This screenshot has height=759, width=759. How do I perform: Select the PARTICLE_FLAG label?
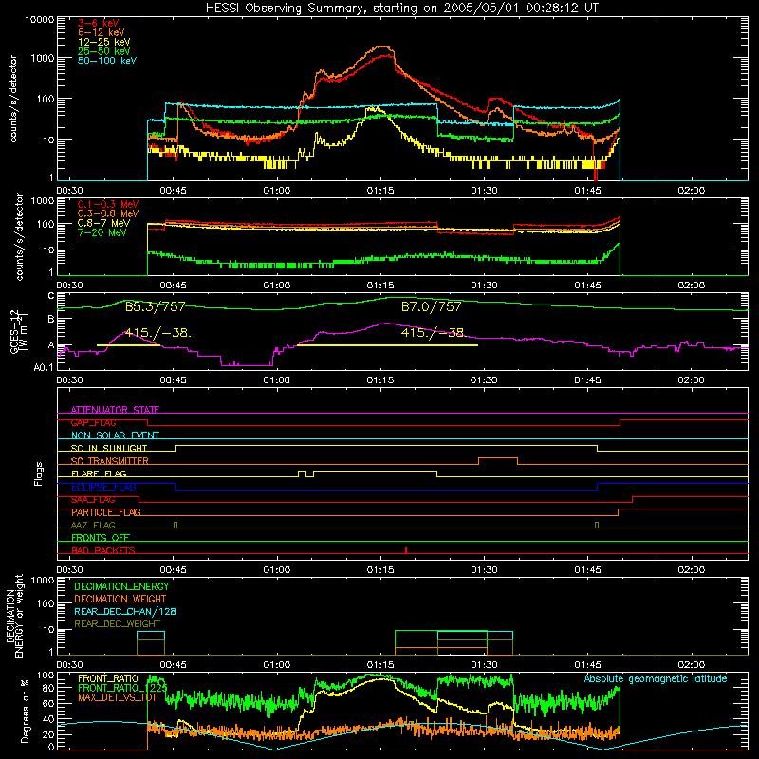106,512
